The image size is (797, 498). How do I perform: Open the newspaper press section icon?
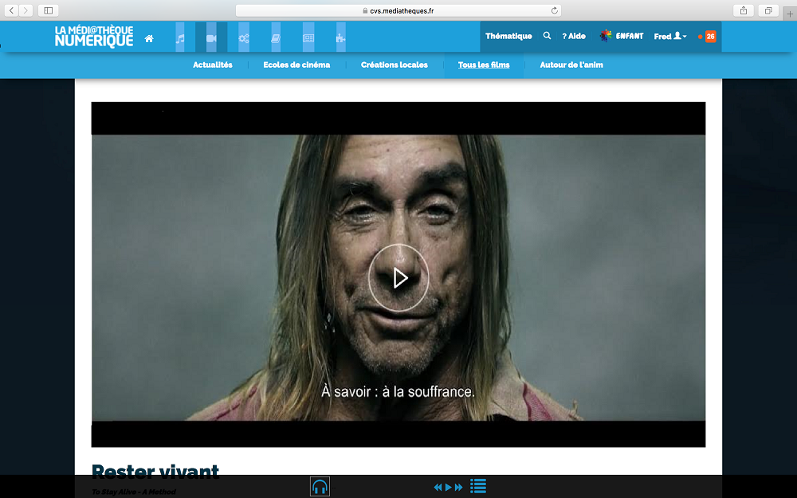tap(308, 37)
